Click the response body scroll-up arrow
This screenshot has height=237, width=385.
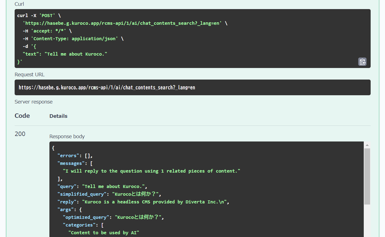(x=367, y=145)
